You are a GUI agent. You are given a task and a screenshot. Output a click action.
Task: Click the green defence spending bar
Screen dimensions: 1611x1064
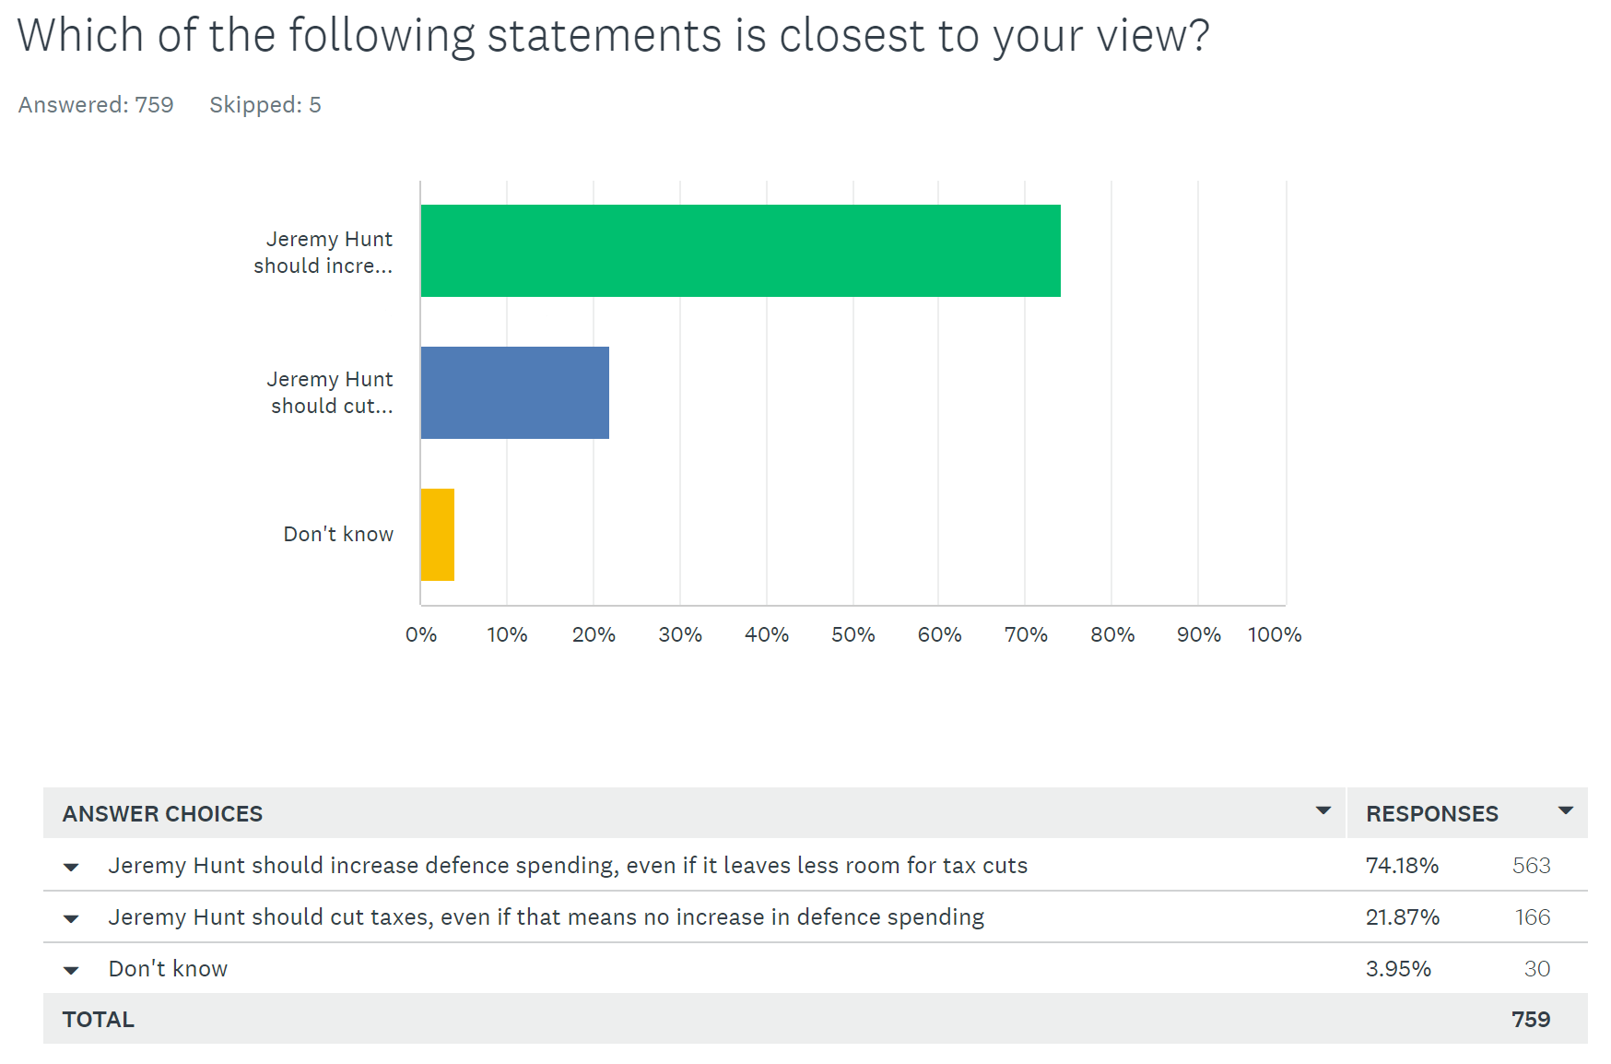click(x=740, y=251)
